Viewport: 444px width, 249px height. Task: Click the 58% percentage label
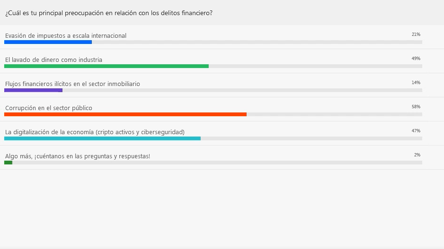[416, 107]
